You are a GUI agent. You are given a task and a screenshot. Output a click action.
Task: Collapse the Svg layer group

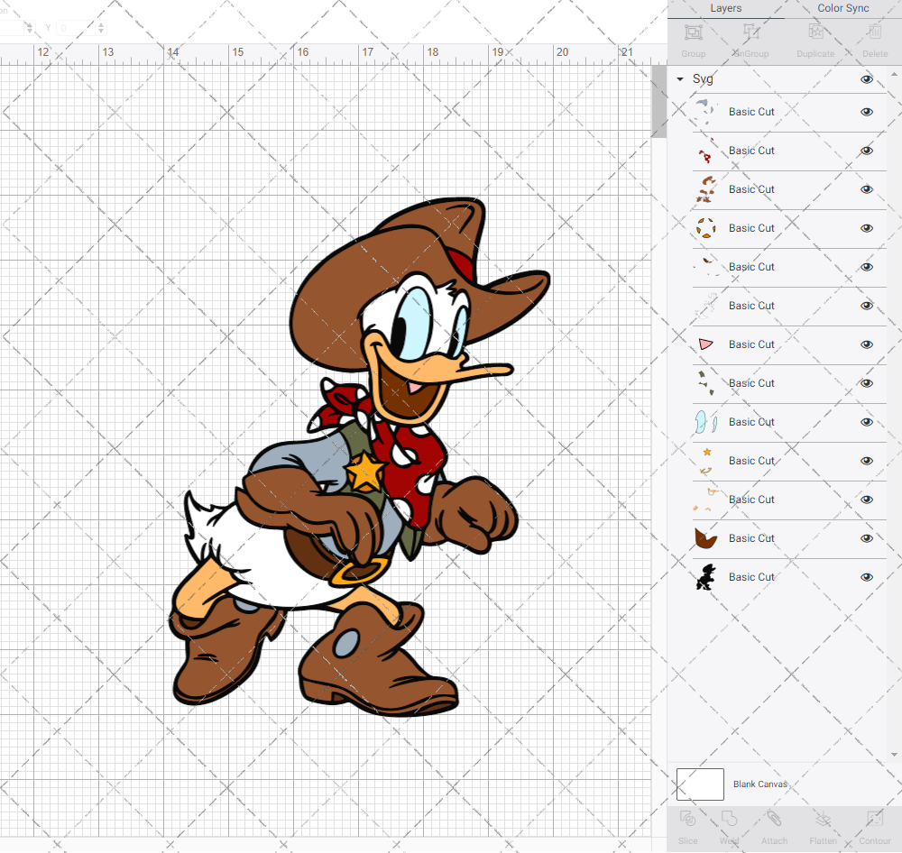[680, 78]
